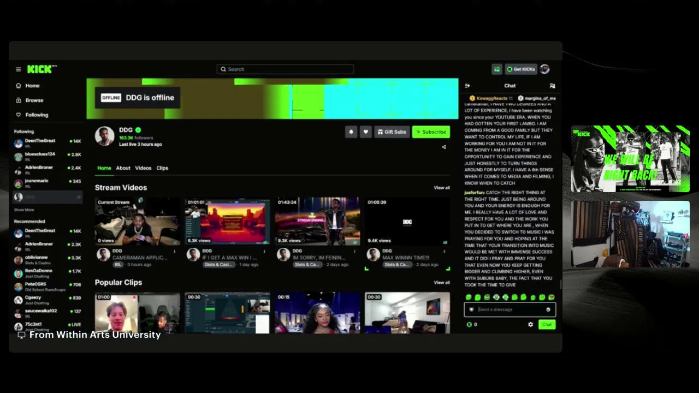Click the first emote in the chat emote row

[x=469, y=297]
